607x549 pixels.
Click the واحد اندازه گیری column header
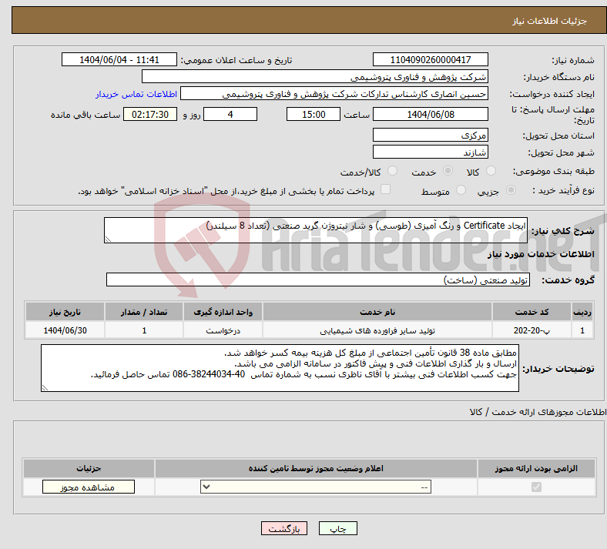[x=223, y=312]
